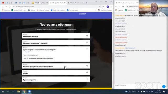
Task: Close the DOD_MongoDB tab
Action: pyautogui.click(x=47, y=3)
